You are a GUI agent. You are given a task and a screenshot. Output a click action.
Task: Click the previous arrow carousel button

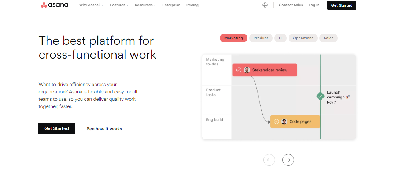[269, 160]
